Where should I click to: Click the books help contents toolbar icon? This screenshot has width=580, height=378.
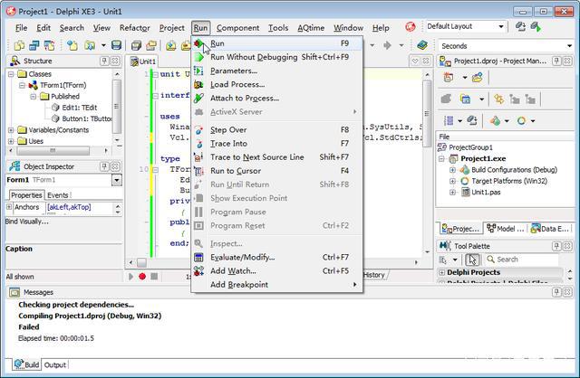422,45
